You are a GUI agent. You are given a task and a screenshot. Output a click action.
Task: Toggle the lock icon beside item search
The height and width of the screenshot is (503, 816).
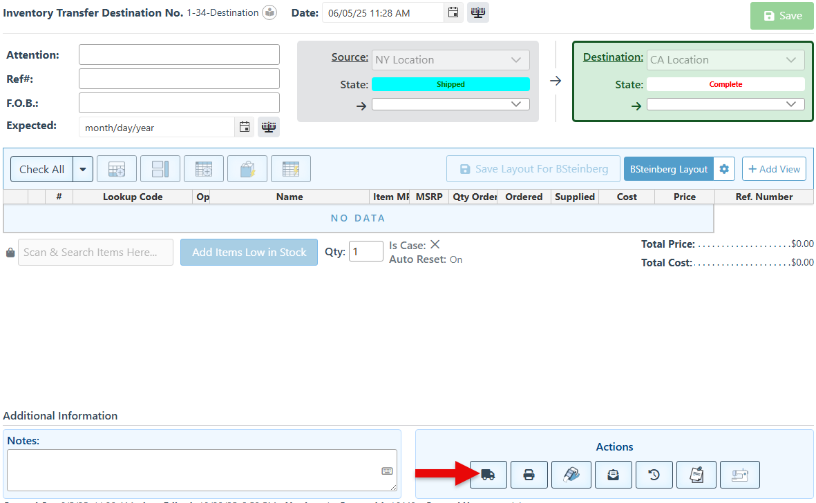10,253
